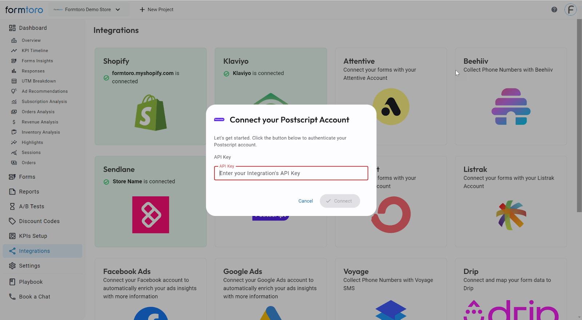Screen dimensions: 582x320
Task: Click the Reports document icon
Action: pos(12,192)
